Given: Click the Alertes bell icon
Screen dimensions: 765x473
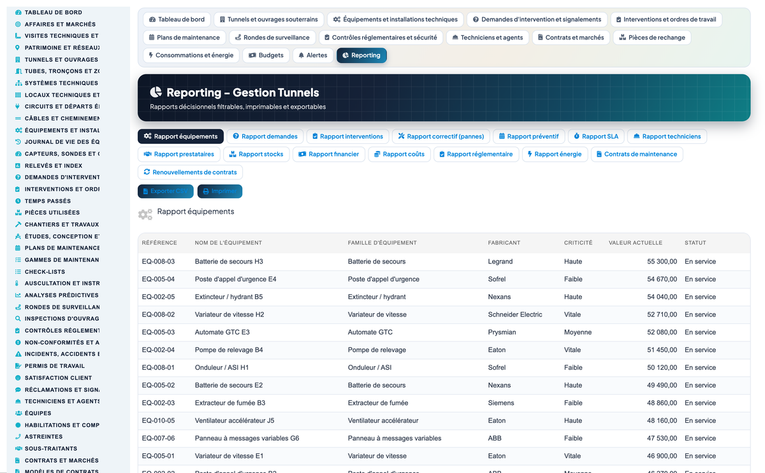Looking at the screenshot, I should pos(301,55).
